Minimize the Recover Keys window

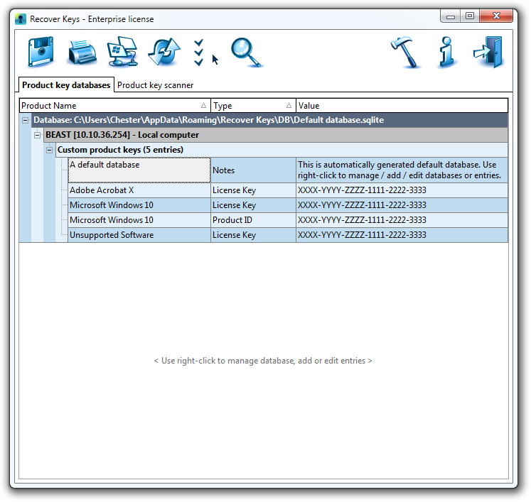[x=450, y=16]
